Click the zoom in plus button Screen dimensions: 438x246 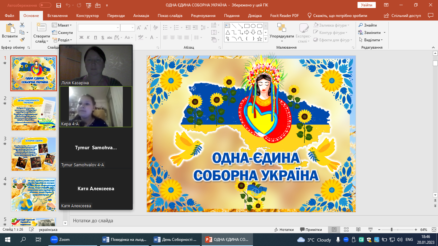pos(416,230)
